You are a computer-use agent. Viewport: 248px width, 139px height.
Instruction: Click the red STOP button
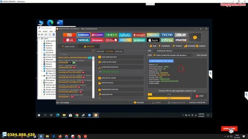tap(199, 96)
